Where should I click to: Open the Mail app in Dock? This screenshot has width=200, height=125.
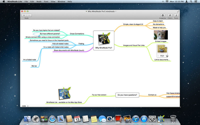pyautogui.click(x=60, y=119)
